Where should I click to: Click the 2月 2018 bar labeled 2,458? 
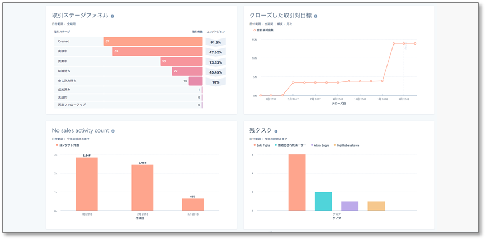click(x=143, y=188)
